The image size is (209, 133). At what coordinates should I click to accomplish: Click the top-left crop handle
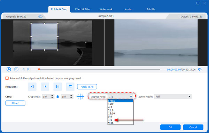(31, 23)
